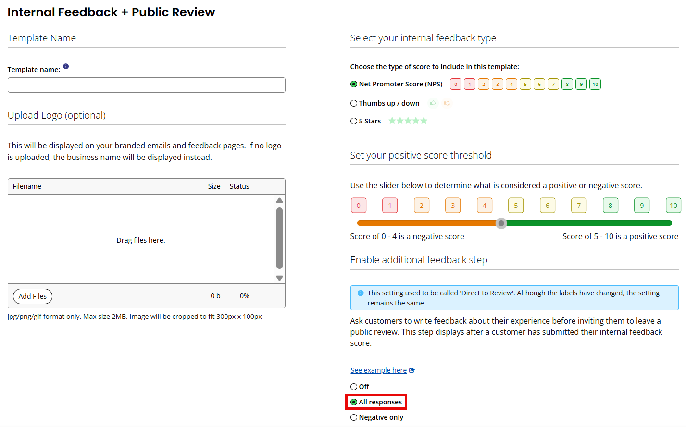Click threshold score box 8
686x427 pixels.
tap(611, 206)
